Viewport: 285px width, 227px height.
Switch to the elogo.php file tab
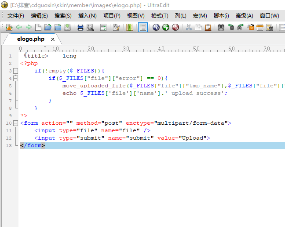click(31, 39)
